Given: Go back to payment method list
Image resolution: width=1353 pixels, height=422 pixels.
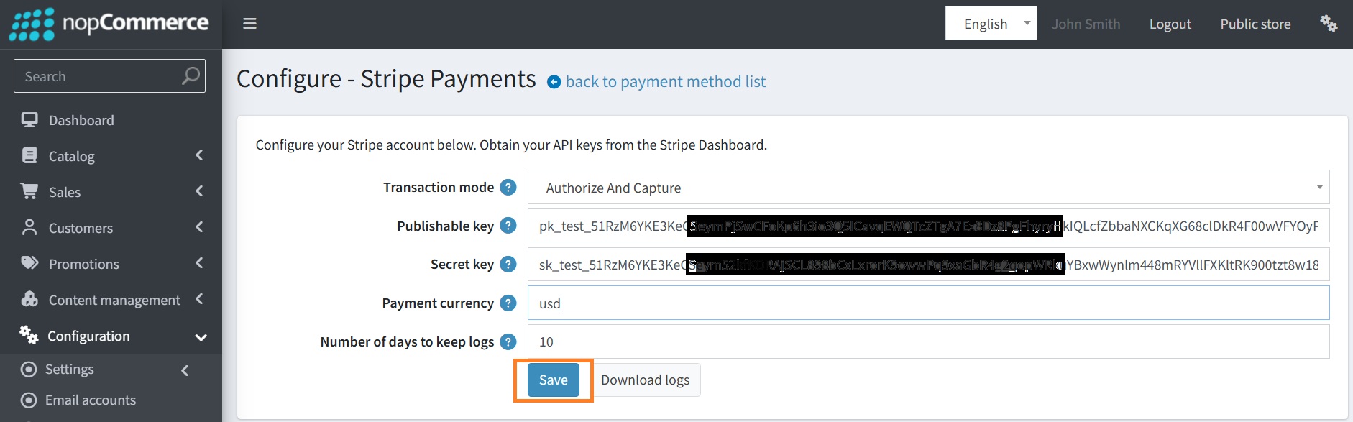Looking at the screenshot, I should click(x=666, y=82).
